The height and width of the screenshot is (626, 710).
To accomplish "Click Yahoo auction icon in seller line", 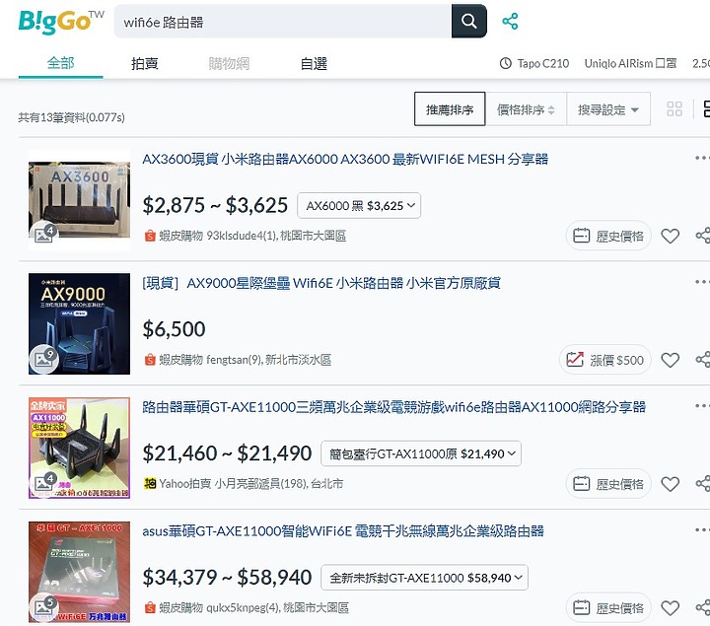I will pos(150,483).
